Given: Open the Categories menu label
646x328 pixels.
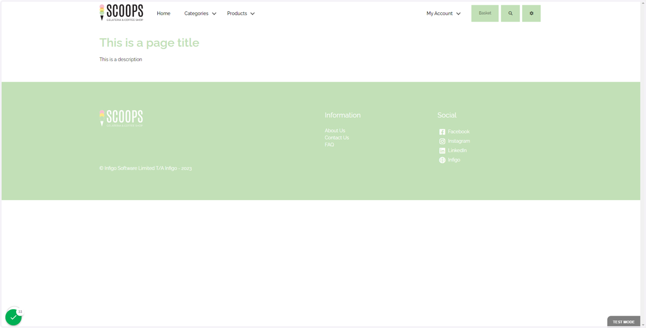Looking at the screenshot, I should (196, 13).
